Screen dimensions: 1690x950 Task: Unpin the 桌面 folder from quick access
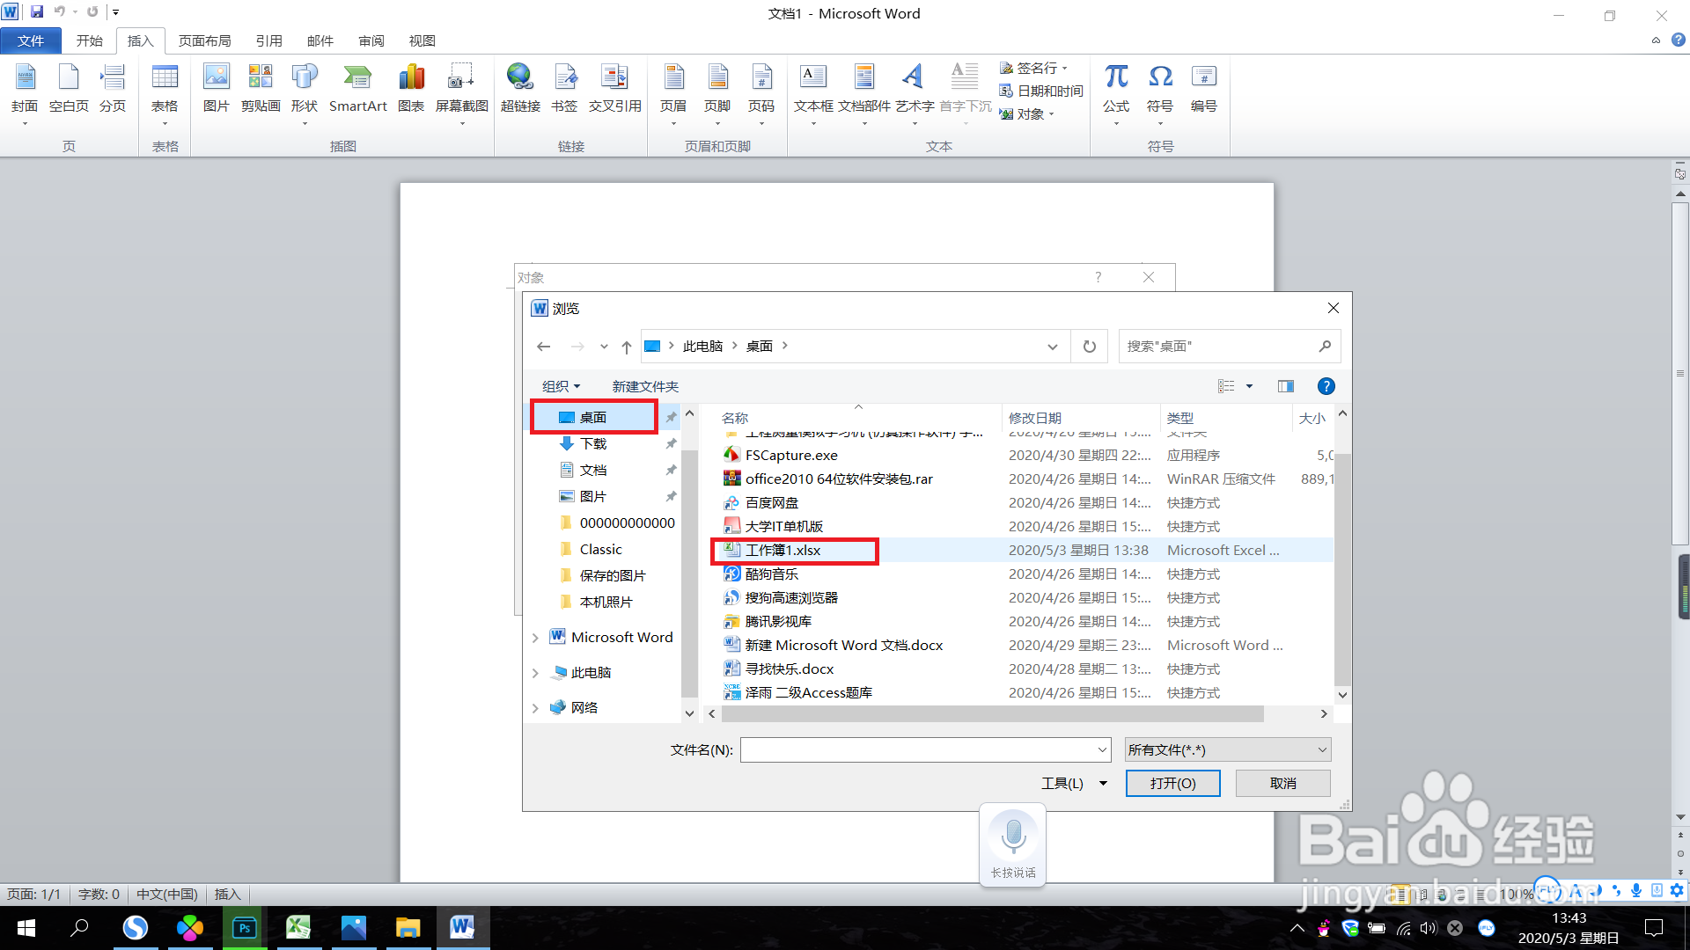(672, 416)
